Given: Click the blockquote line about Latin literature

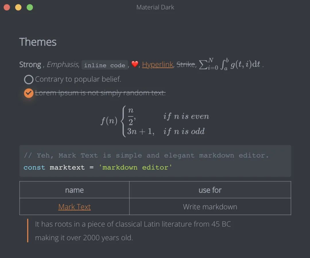Looking at the screenshot, I should pyautogui.click(x=133, y=224).
